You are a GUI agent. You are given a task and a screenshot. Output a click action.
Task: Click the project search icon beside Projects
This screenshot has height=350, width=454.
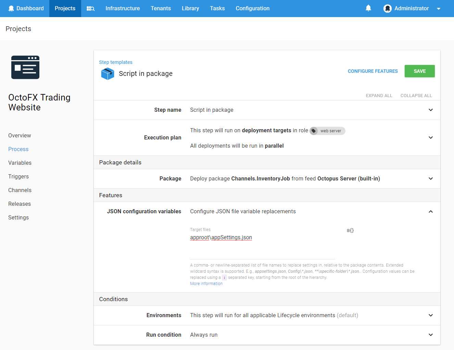(x=90, y=8)
